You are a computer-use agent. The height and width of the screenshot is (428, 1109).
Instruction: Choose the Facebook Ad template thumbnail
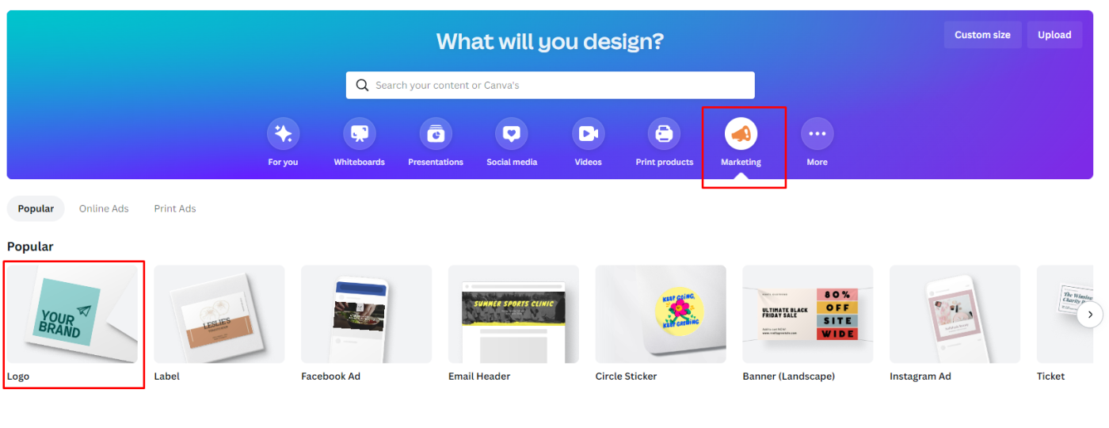[366, 314]
